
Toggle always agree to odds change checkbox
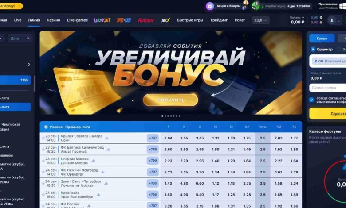pos(311,100)
